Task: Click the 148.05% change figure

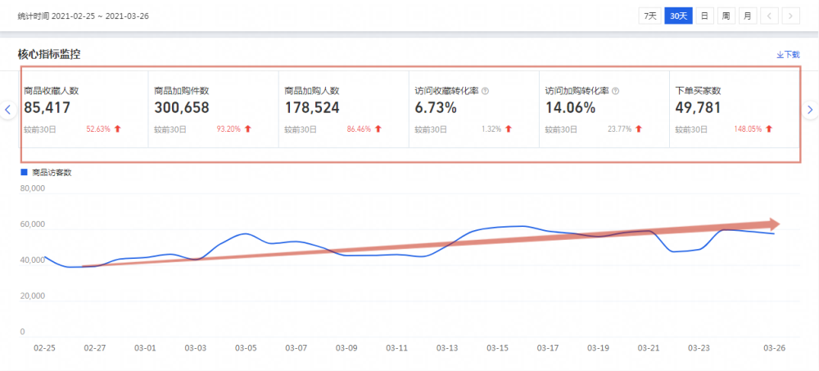Action: point(748,129)
